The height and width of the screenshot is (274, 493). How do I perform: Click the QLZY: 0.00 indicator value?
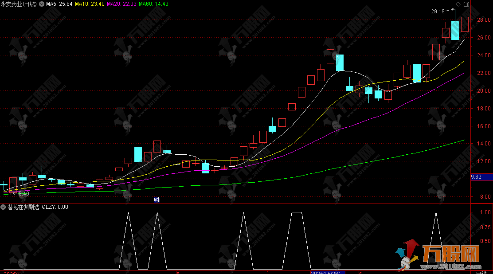[x=55, y=207]
